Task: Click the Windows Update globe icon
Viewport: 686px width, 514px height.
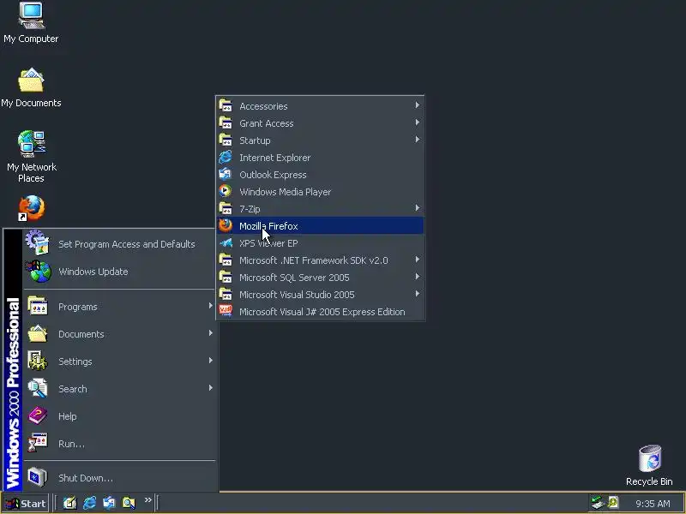Action: tap(39, 271)
